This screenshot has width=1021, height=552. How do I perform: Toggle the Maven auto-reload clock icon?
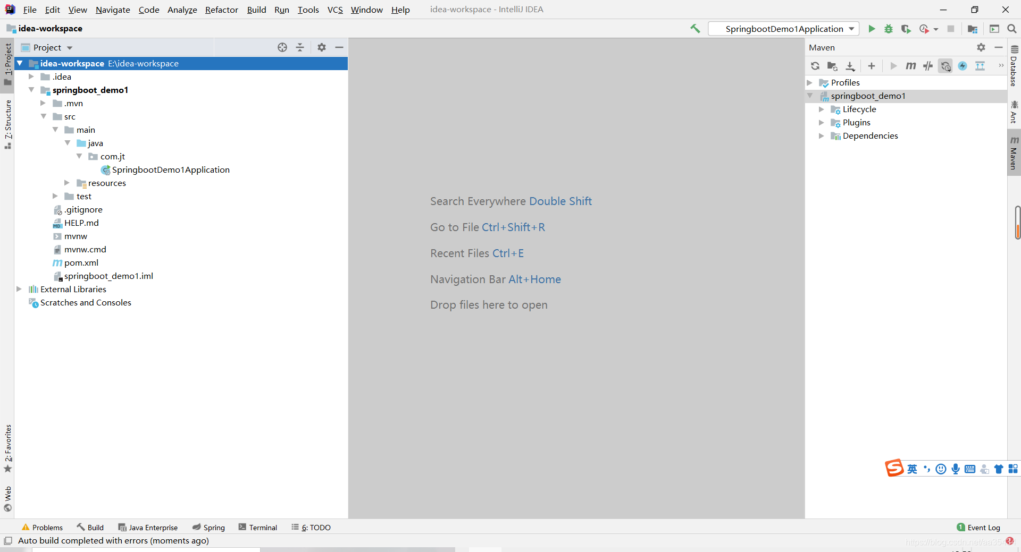tap(945, 66)
